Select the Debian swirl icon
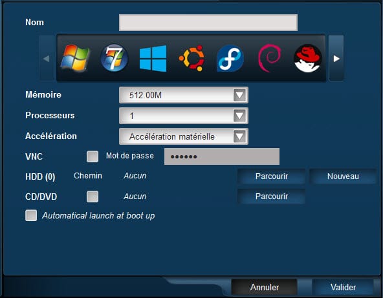Image resolution: width=383 pixels, height=298 pixels. [269, 58]
